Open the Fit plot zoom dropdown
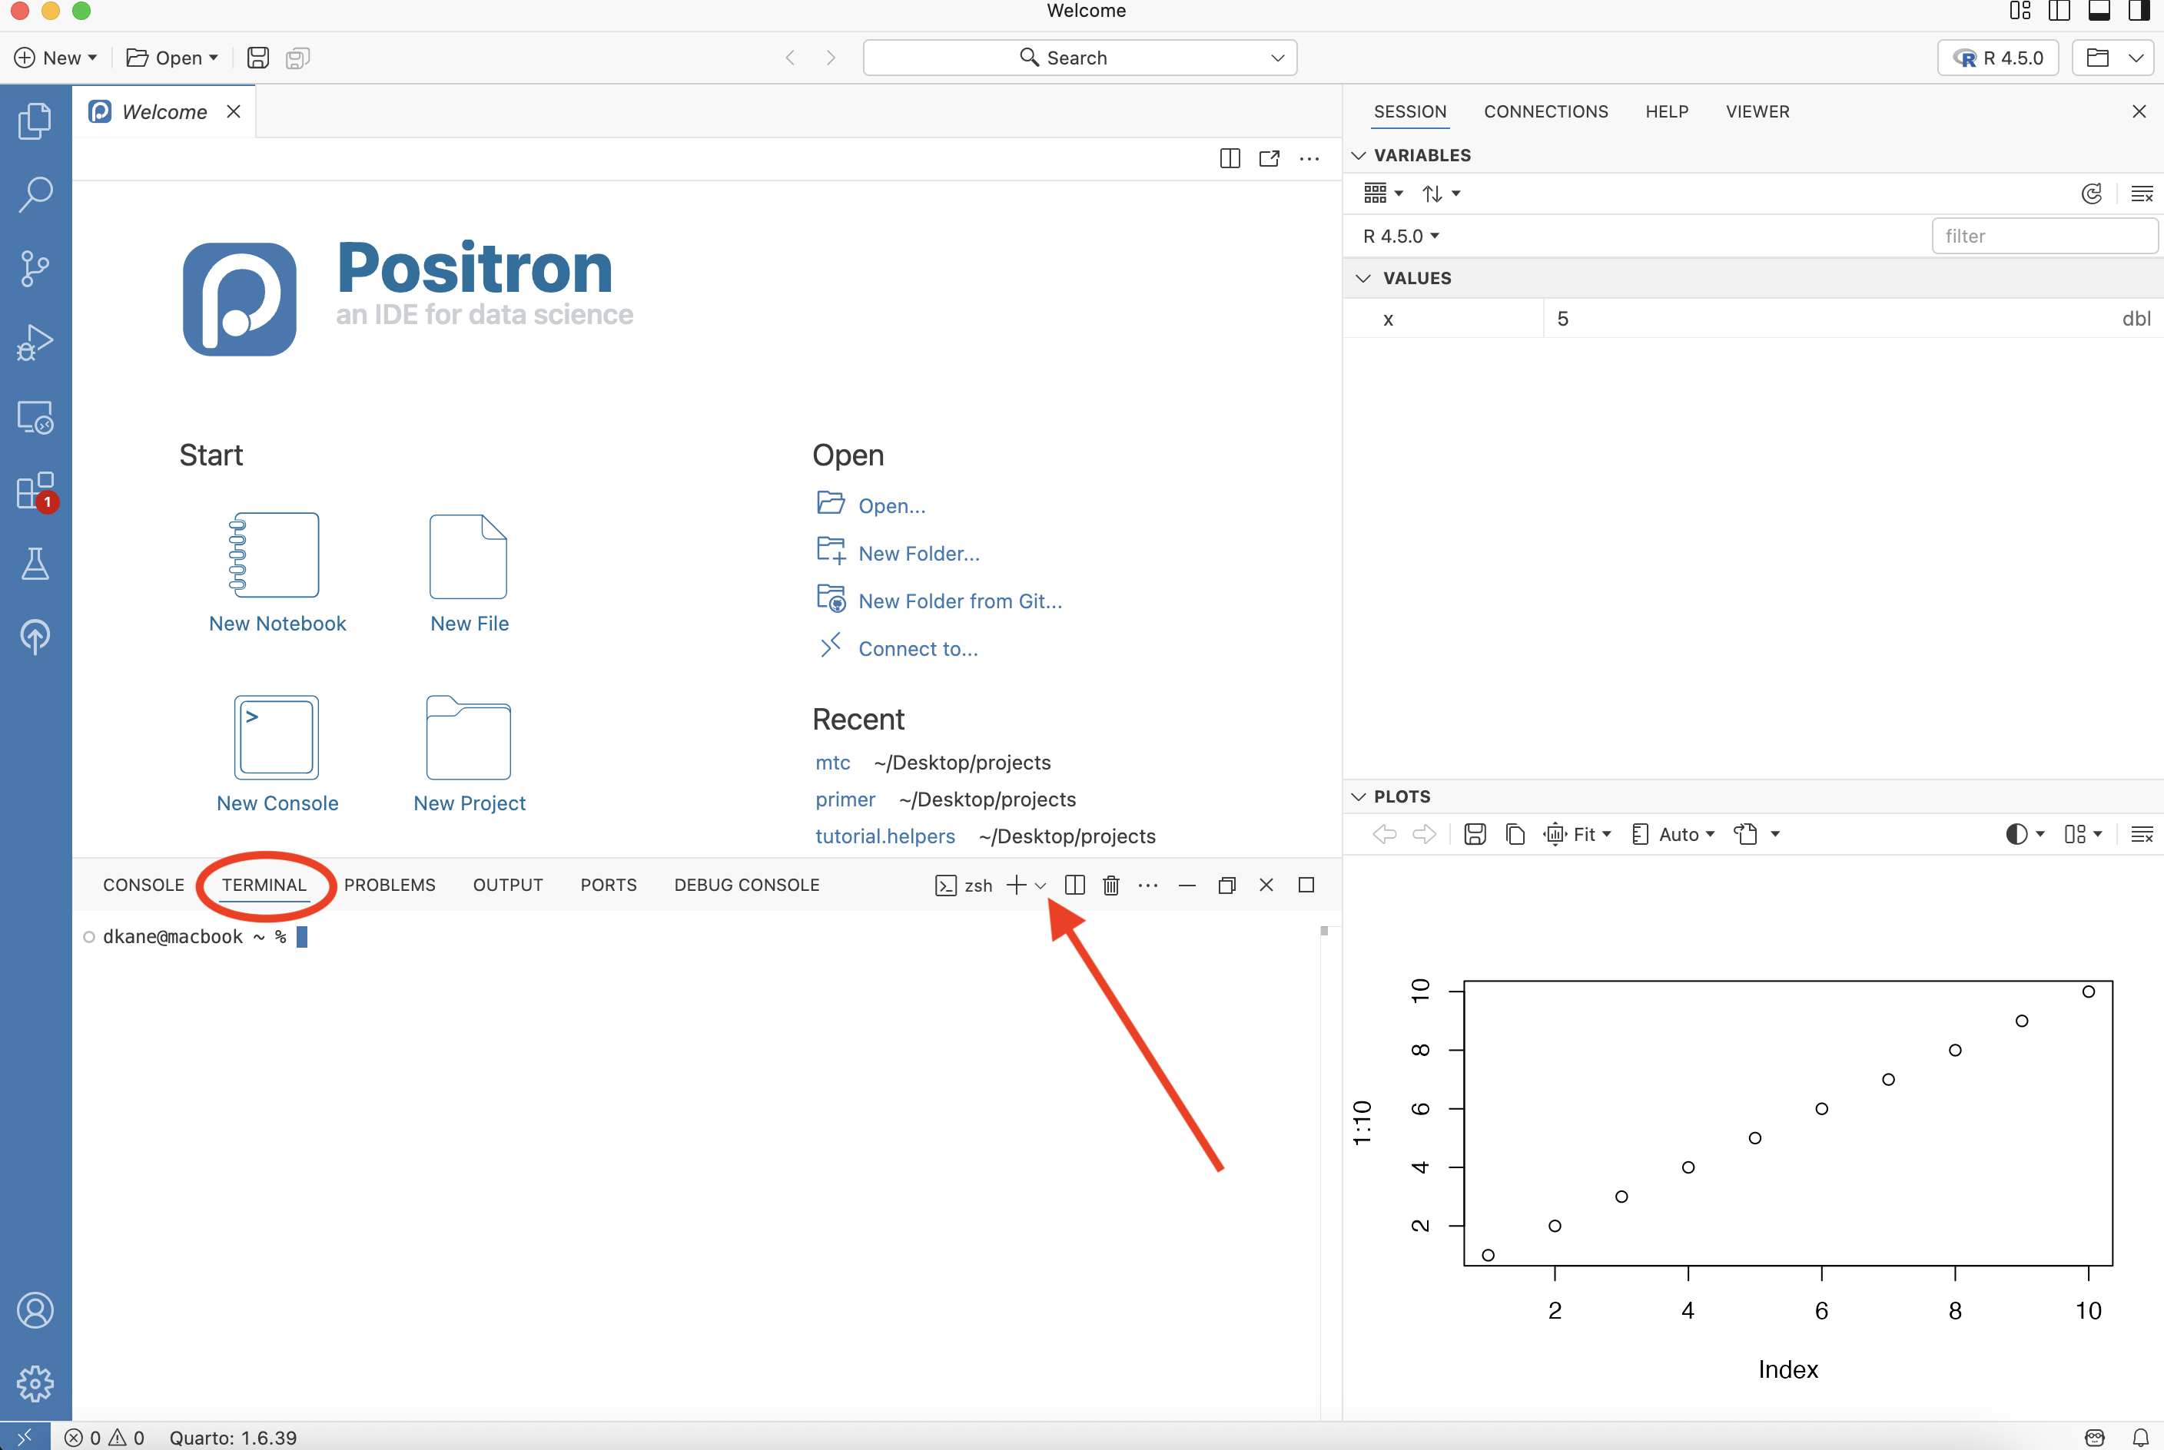 [x=1578, y=834]
